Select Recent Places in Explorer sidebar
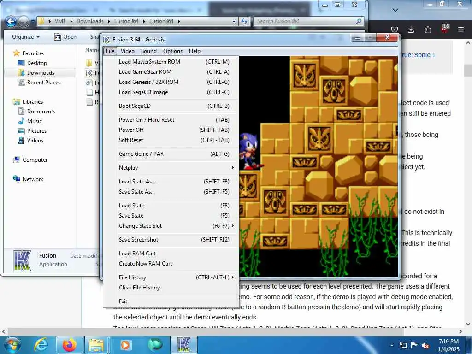This screenshot has height=354, width=472. tap(39, 83)
